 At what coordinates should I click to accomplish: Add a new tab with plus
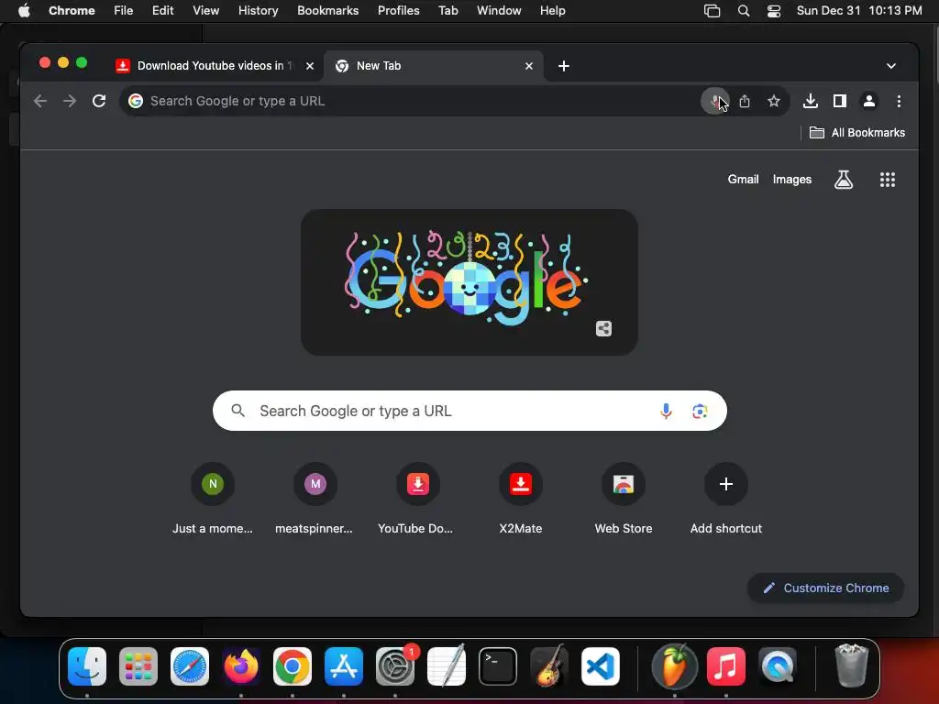564,66
